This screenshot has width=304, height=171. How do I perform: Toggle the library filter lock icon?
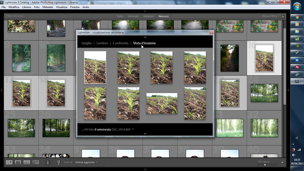click(x=283, y=16)
